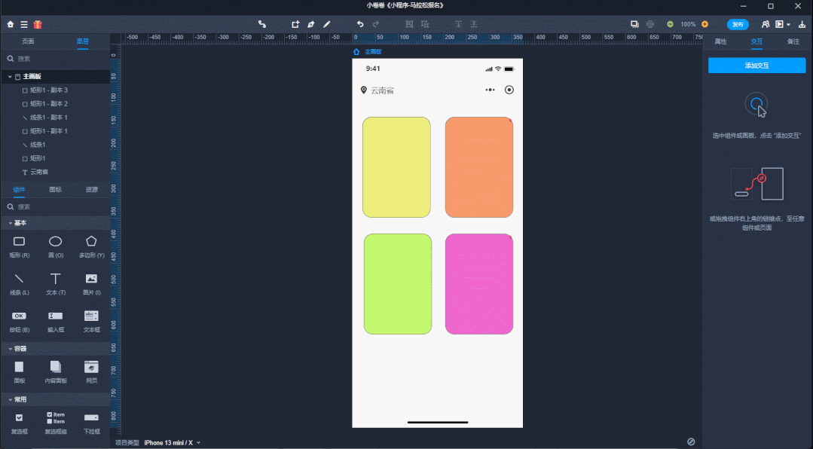Switch to the 页面 pages tab

pos(28,41)
